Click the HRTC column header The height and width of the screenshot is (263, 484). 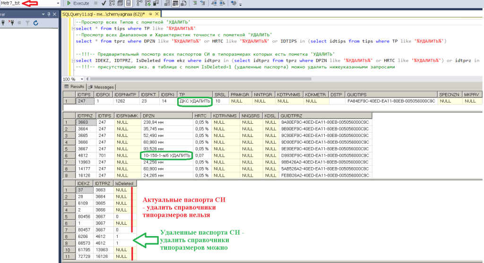coord(202,116)
